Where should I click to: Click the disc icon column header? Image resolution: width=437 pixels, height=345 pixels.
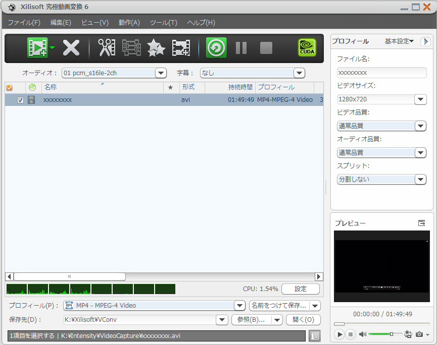coord(32,87)
